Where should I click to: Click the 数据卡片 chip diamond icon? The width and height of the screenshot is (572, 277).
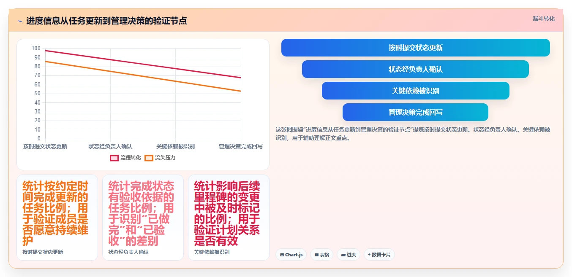pos(369,255)
